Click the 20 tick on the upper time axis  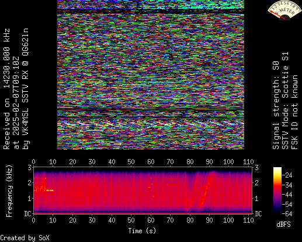(72, 162)
